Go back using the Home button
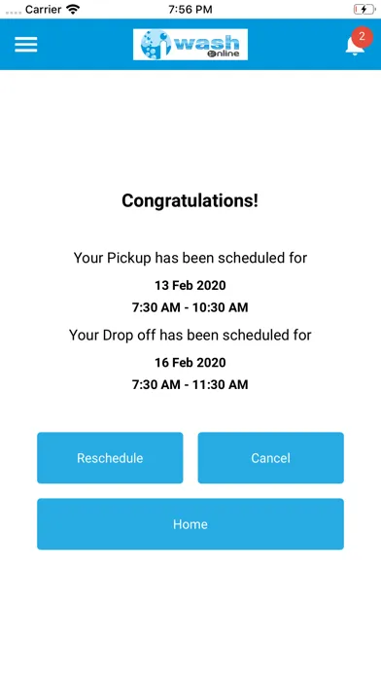The width and height of the screenshot is (381, 677). [x=190, y=524]
